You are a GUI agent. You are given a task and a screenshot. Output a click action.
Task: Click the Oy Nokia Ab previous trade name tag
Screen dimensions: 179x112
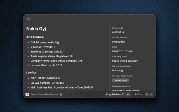(x=121, y=80)
